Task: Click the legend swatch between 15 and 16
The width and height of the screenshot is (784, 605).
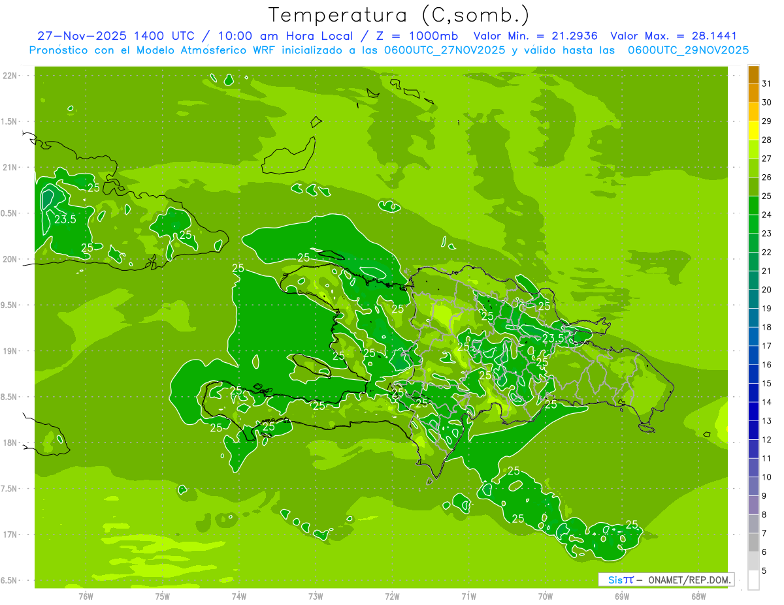Action: [x=753, y=375]
